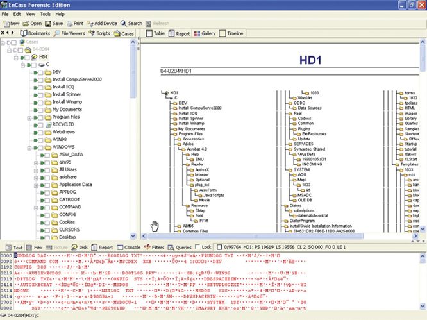
Task: Switch to the Timeline tab
Action: (x=231, y=33)
